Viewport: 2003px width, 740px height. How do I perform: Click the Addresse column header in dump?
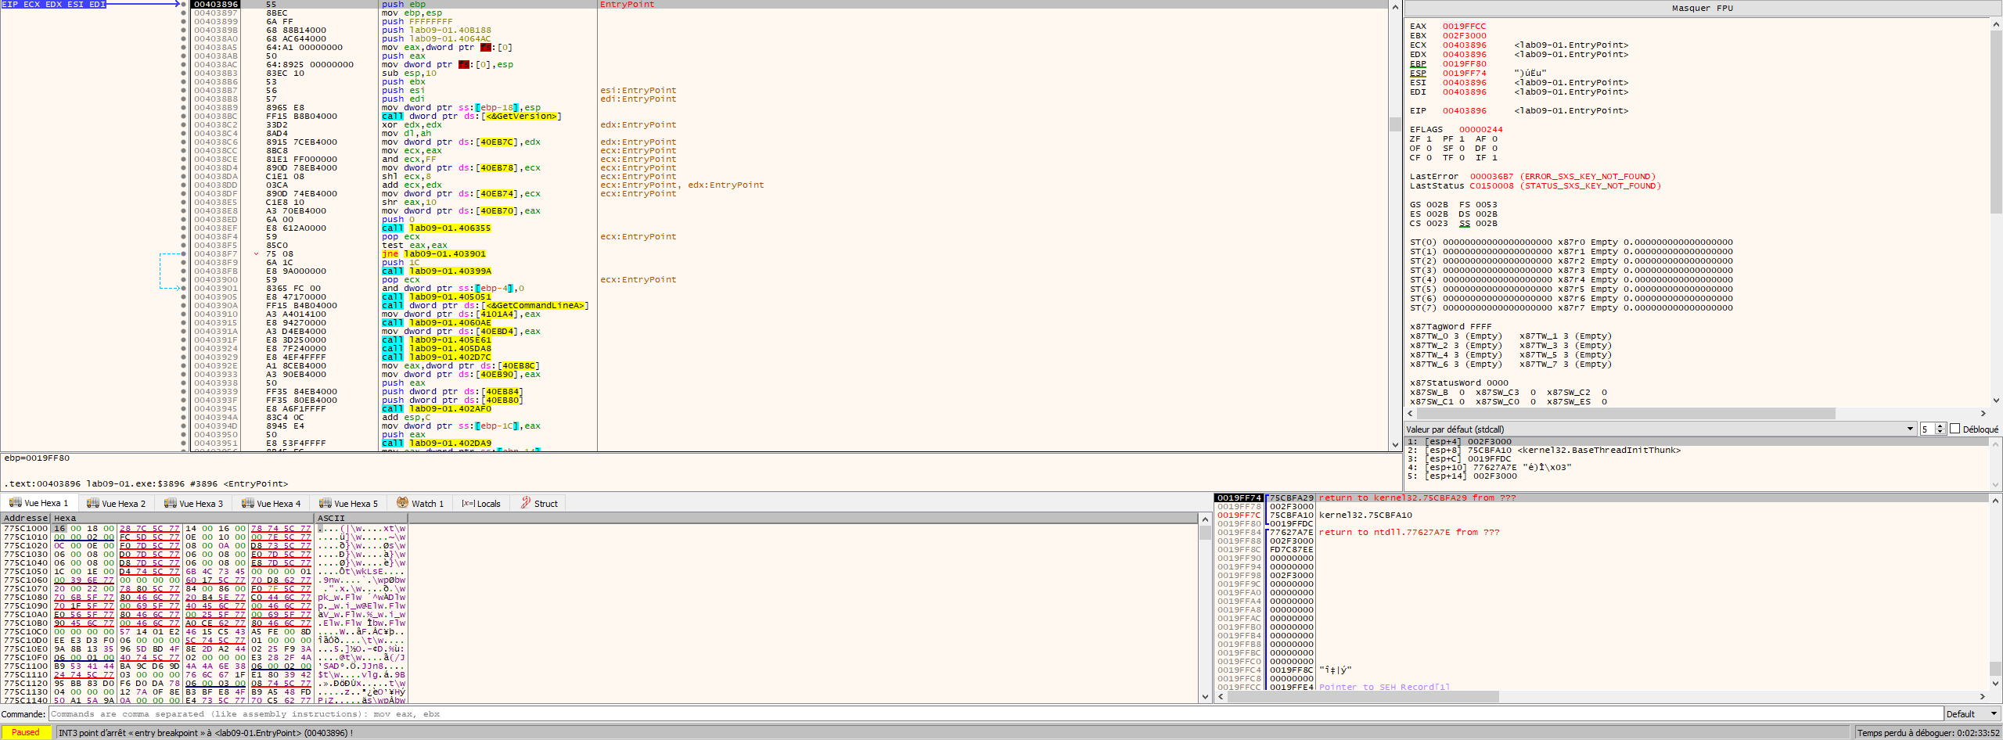(26, 518)
